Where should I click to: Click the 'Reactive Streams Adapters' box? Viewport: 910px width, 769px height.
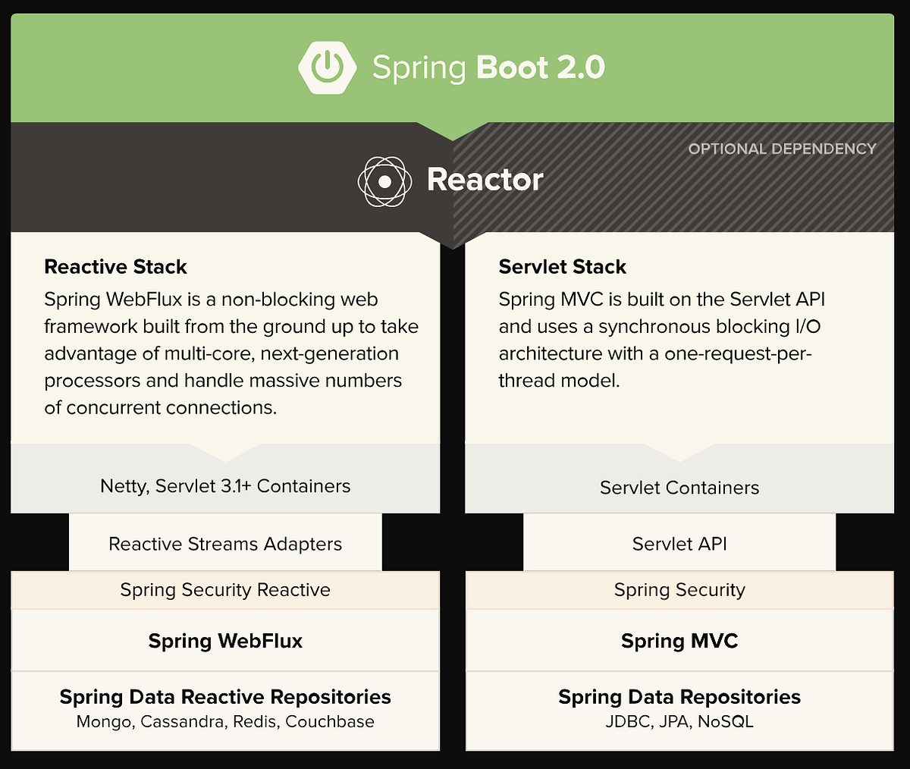(x=225, y=542)
